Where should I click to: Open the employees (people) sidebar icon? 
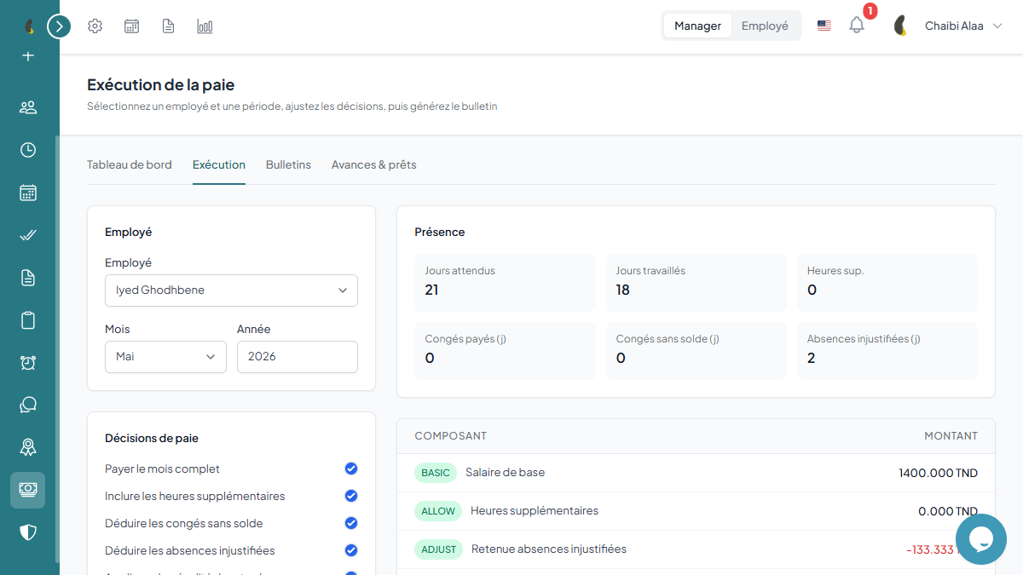[28, 107]
